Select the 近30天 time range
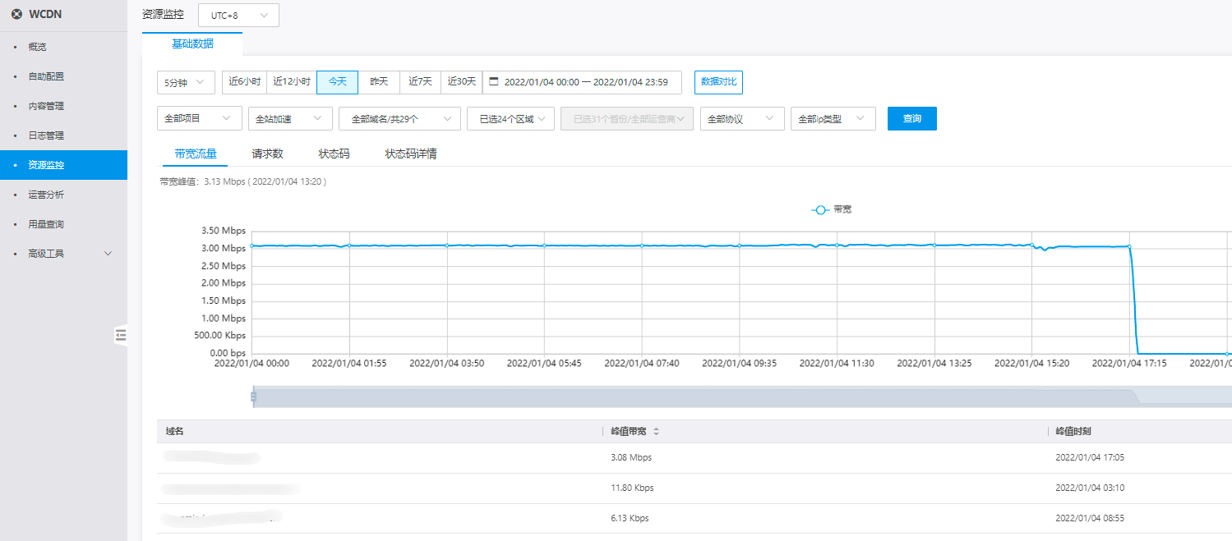The width and height of the screenshot is (1232, 541). pyautogui.click(x=461, y=82)
